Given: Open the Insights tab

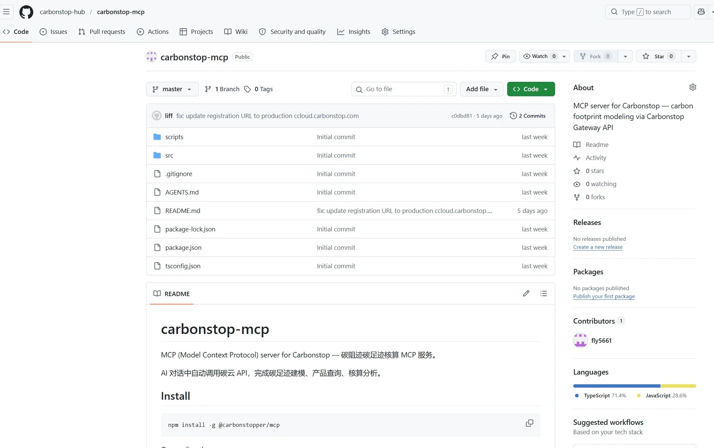Looking at the screenshot, I should (354, 32).
